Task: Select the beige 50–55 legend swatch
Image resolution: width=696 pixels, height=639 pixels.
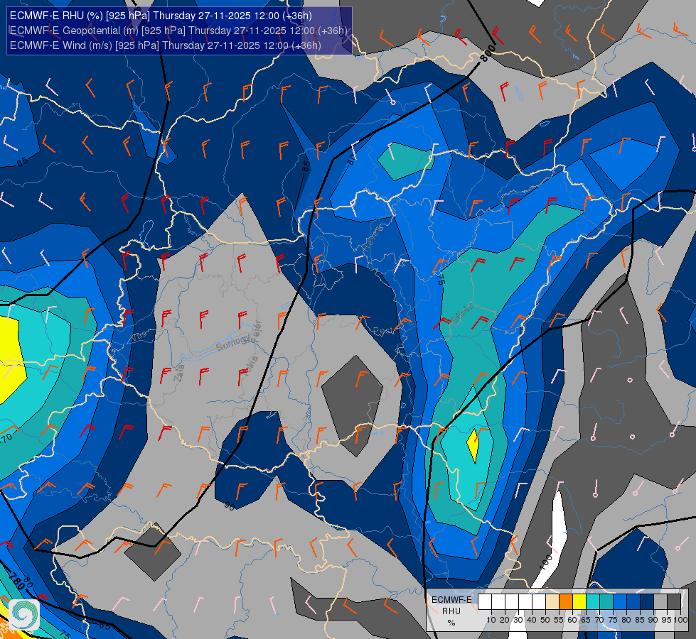Action: [552, 601]
